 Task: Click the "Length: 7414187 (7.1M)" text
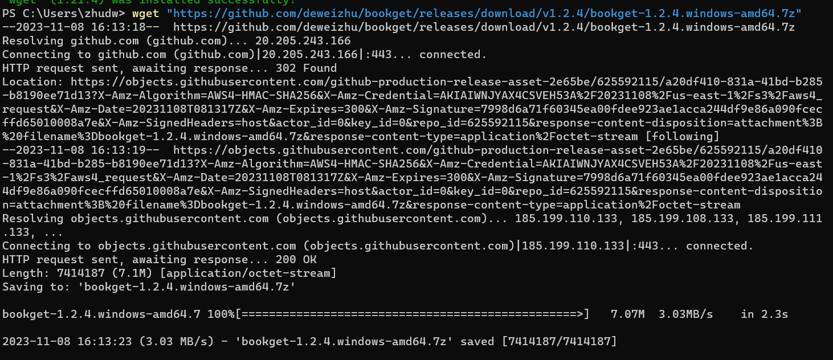point(77,273)
